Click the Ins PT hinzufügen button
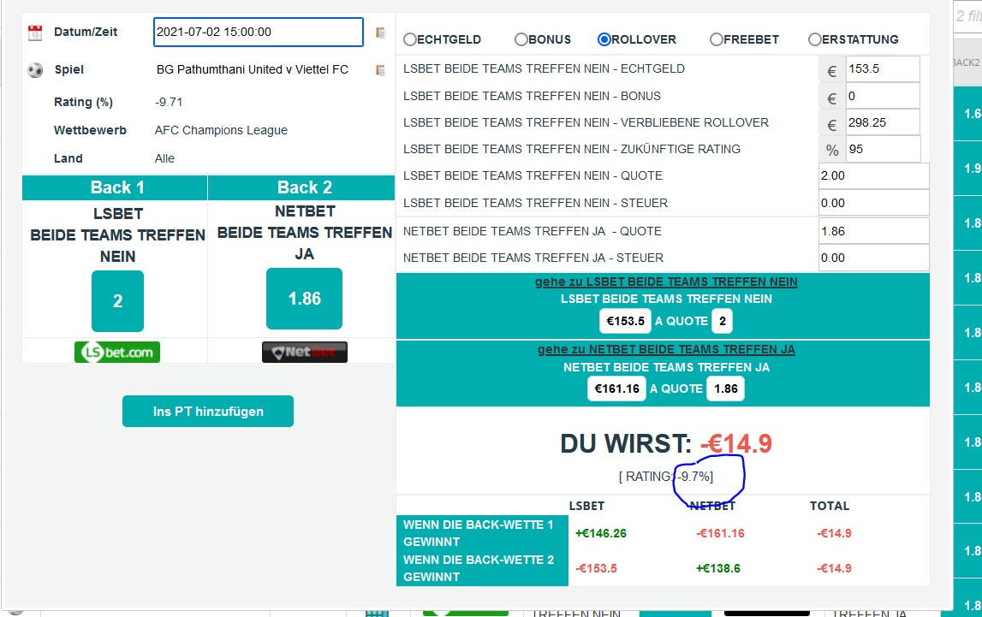982x617 pixels. [208, 411]
